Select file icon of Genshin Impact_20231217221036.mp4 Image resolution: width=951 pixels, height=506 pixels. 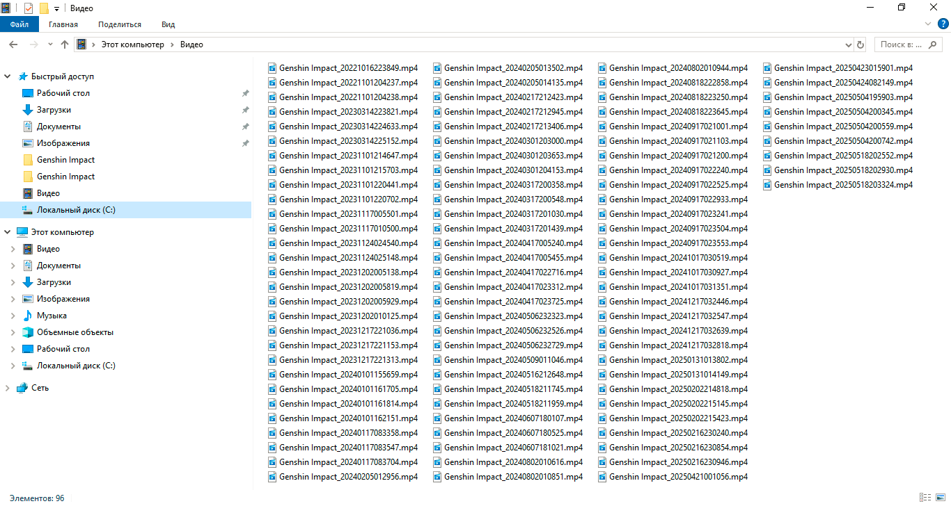pos(272,331)
